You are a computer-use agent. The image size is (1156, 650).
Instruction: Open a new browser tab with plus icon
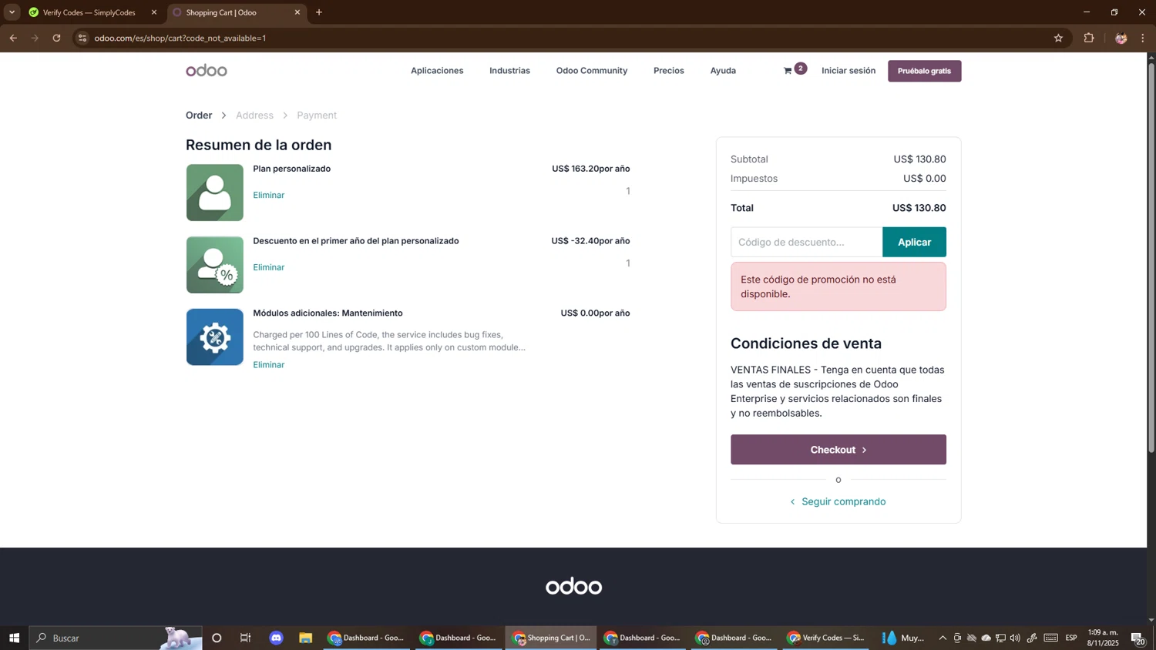tap(319, 12)
